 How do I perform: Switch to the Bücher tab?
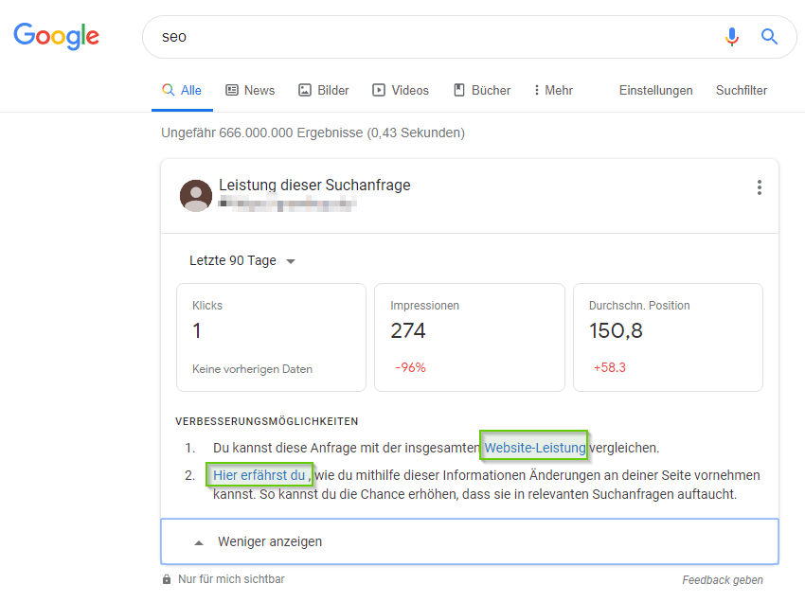tap(482, 90)
